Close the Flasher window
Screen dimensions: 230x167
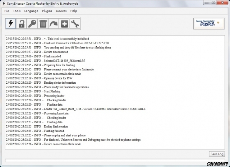[x=222, y=3]
